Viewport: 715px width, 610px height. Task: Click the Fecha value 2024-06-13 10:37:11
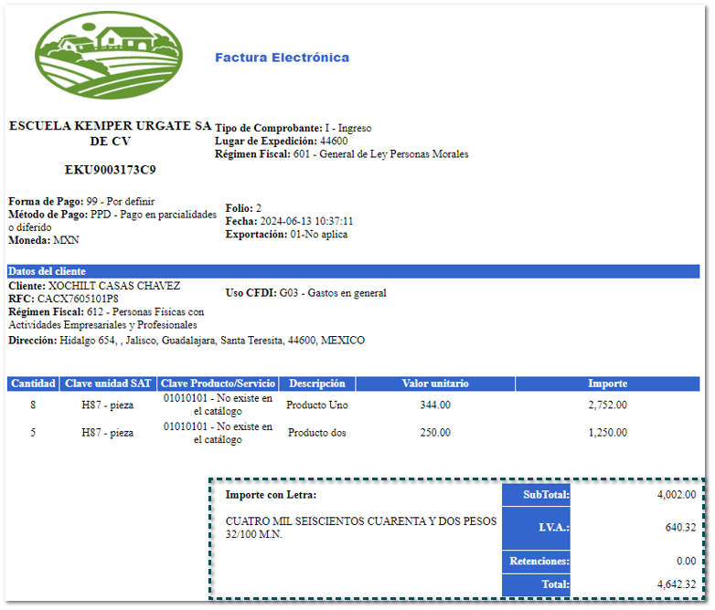(x=306, y=221)
